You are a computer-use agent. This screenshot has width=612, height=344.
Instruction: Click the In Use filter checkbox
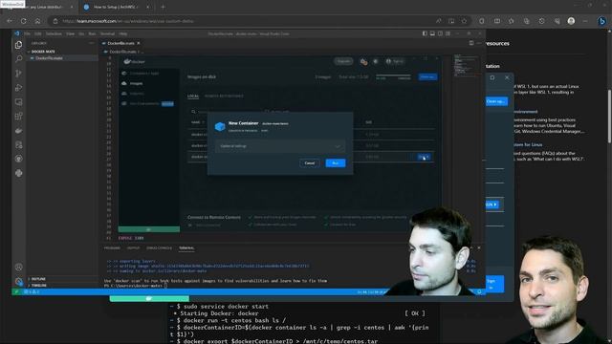point(267,112)
